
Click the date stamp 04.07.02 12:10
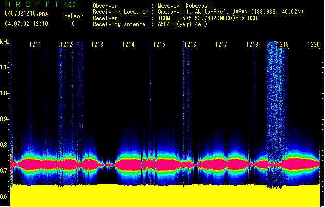click(26, 24)
